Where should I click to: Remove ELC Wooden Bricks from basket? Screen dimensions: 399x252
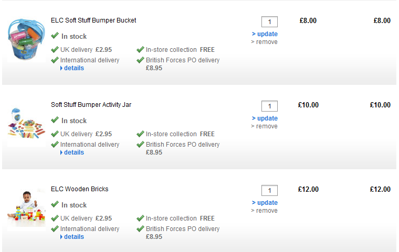pyautogui.click(x=265, y=211)
